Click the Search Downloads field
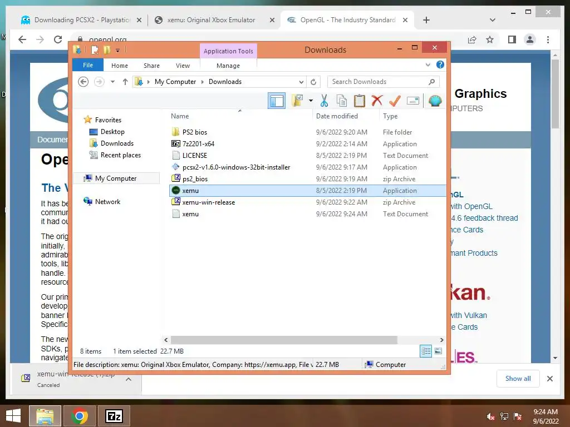This screenshot has width=570, height=427. [383, 82]
